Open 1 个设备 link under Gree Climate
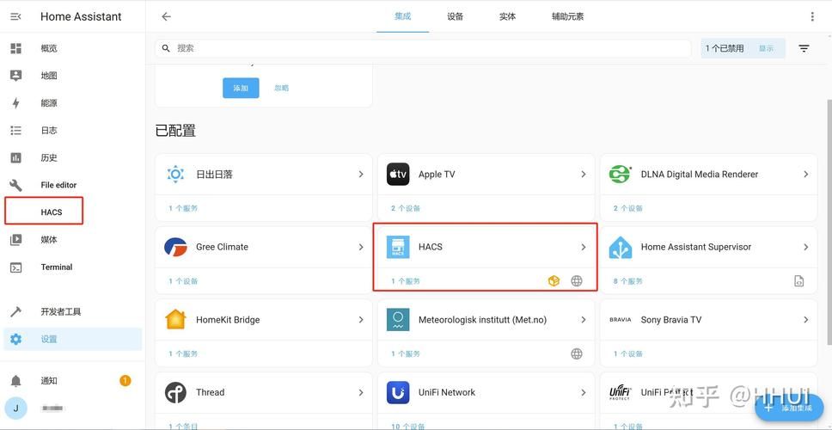This screenshot has width=832, height=430. [x=183, y=281]
